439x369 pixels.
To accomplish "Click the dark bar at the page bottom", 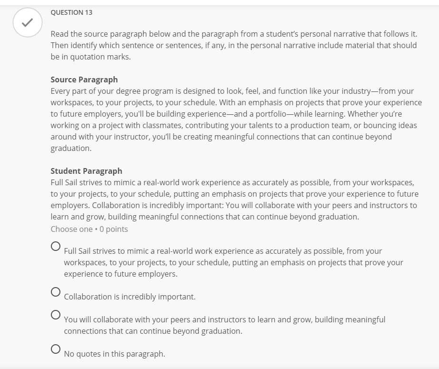I will (x=219, y=367).
